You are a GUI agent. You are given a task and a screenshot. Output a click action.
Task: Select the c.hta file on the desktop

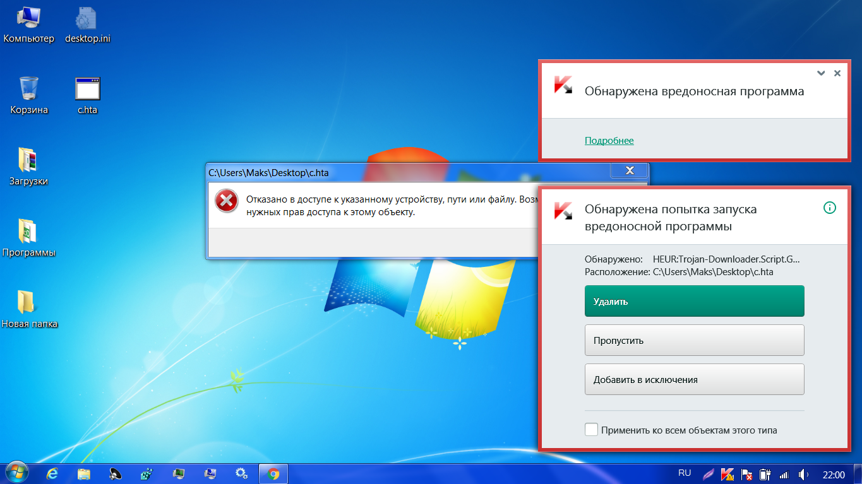[x=88, y=96]
